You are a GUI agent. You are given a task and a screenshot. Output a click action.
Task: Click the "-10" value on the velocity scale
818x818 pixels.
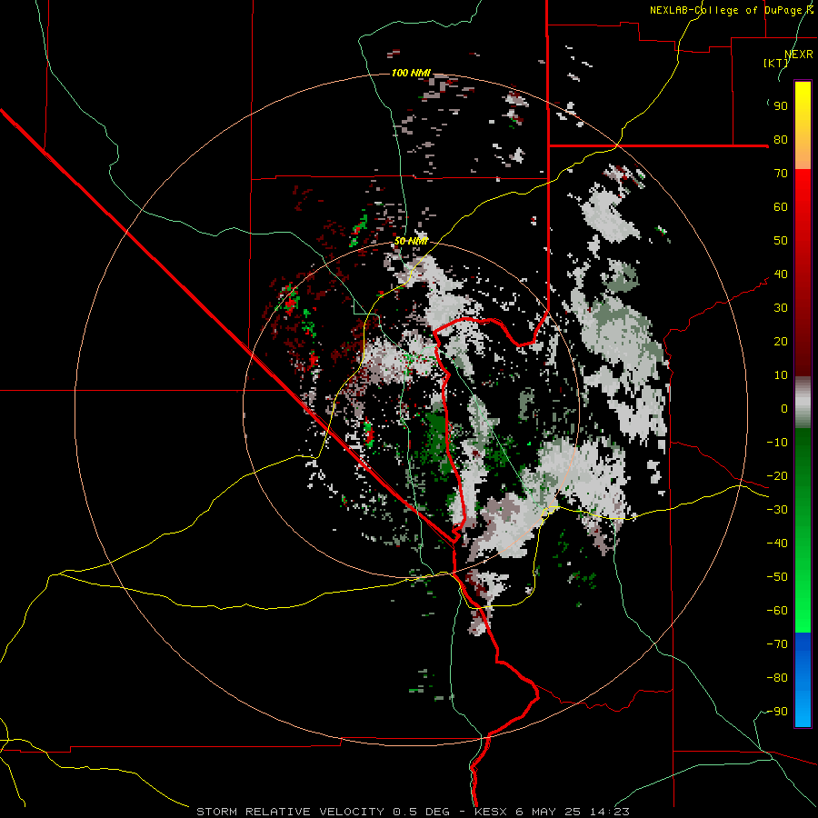coord(777,443)
